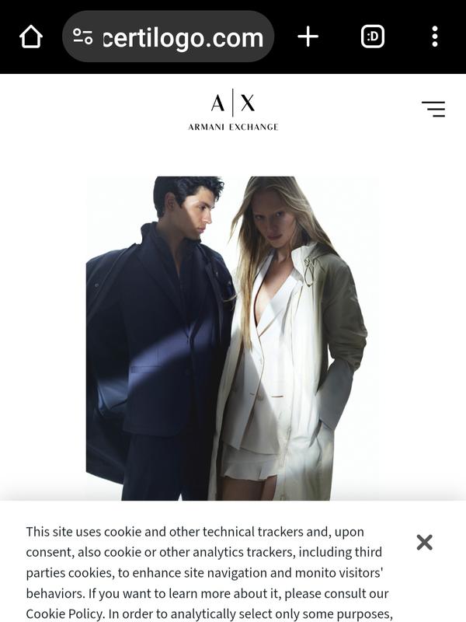Click the cookie consent notice text
This screenshot has width=466, height=622.
[209, 573]
